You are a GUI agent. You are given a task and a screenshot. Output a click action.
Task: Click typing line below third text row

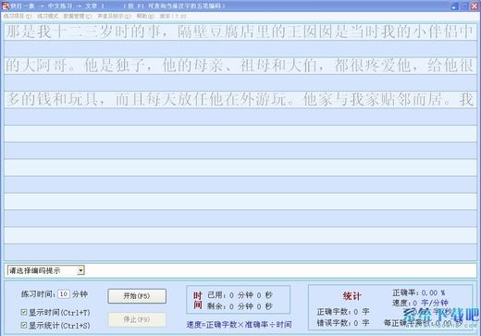[x=240, y=117]
